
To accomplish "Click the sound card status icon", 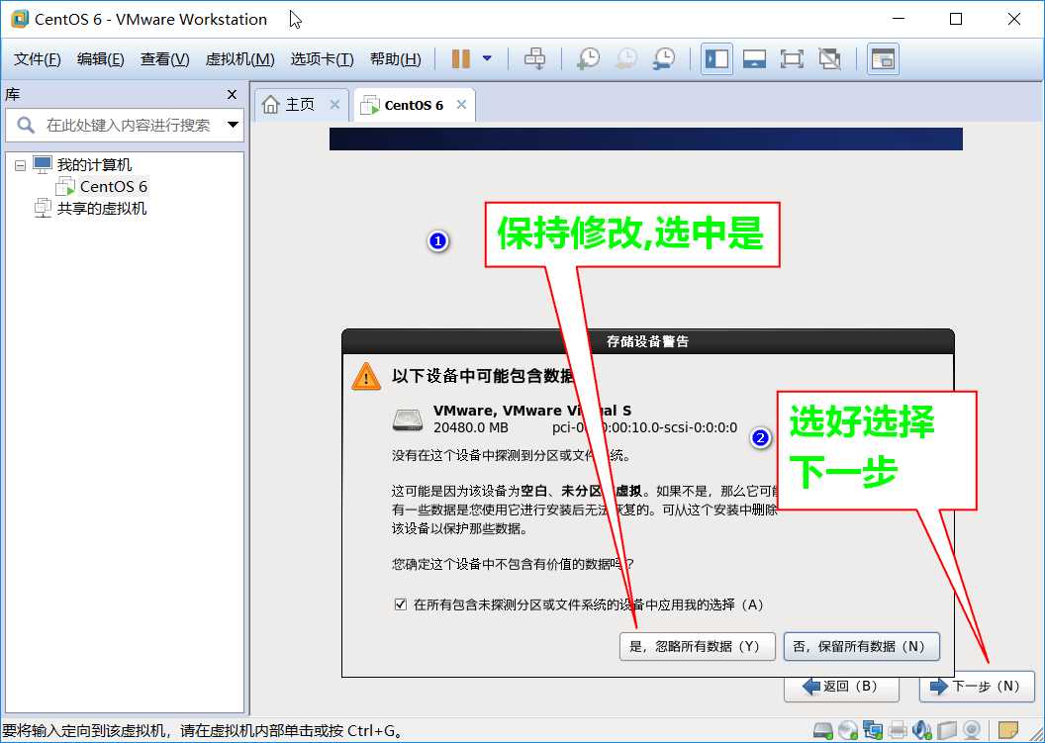I will click(922, 731).
